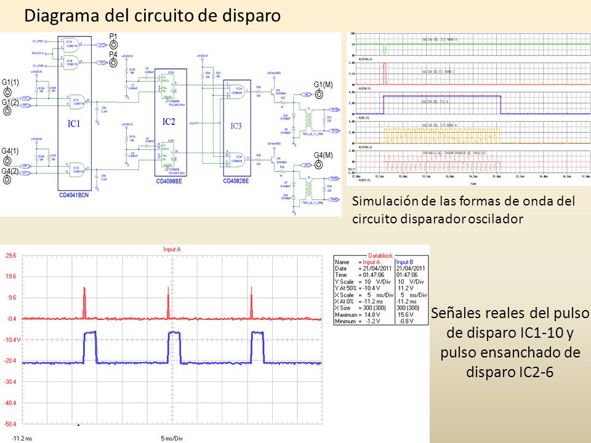
Task: Click the '-11.2 ms' time origin label below plot
Action: click(22, 439)
